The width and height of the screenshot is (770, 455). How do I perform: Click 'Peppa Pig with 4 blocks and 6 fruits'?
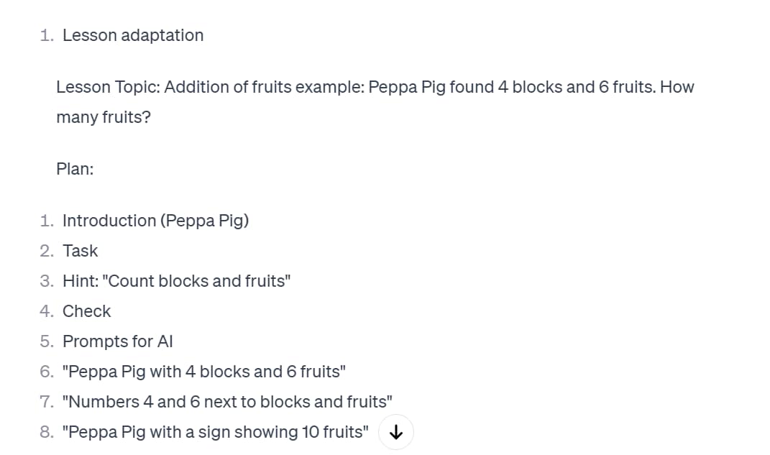click(x=203, y=372)
